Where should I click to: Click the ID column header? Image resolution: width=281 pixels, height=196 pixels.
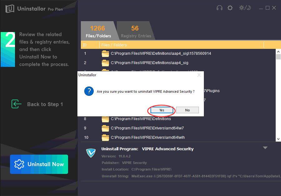tap(90, 45)
